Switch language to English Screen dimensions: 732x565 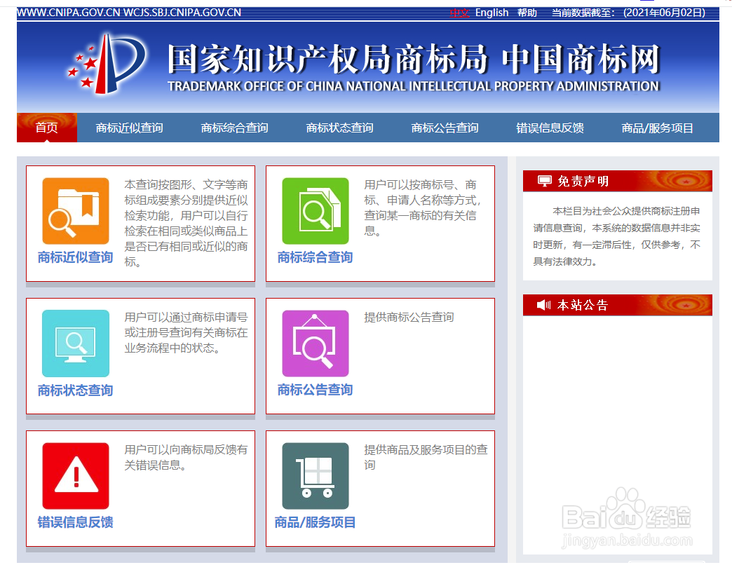[x=492, y=13]
